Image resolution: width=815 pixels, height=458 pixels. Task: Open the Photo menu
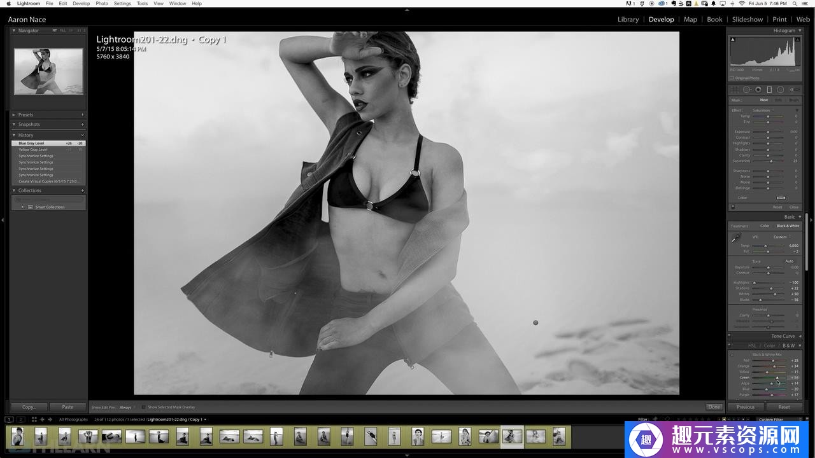click(102, 3)
